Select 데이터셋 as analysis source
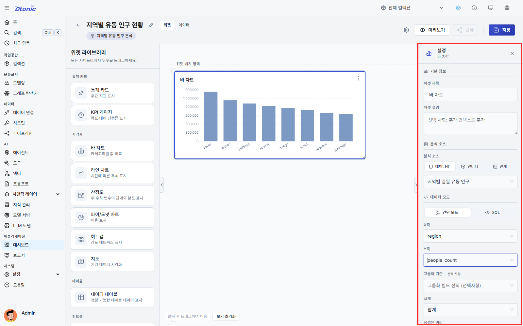 coord(440,167)
